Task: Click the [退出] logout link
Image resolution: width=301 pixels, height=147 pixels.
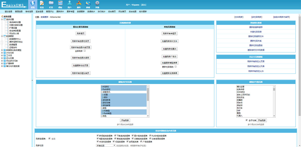Action: click(144, 5)
